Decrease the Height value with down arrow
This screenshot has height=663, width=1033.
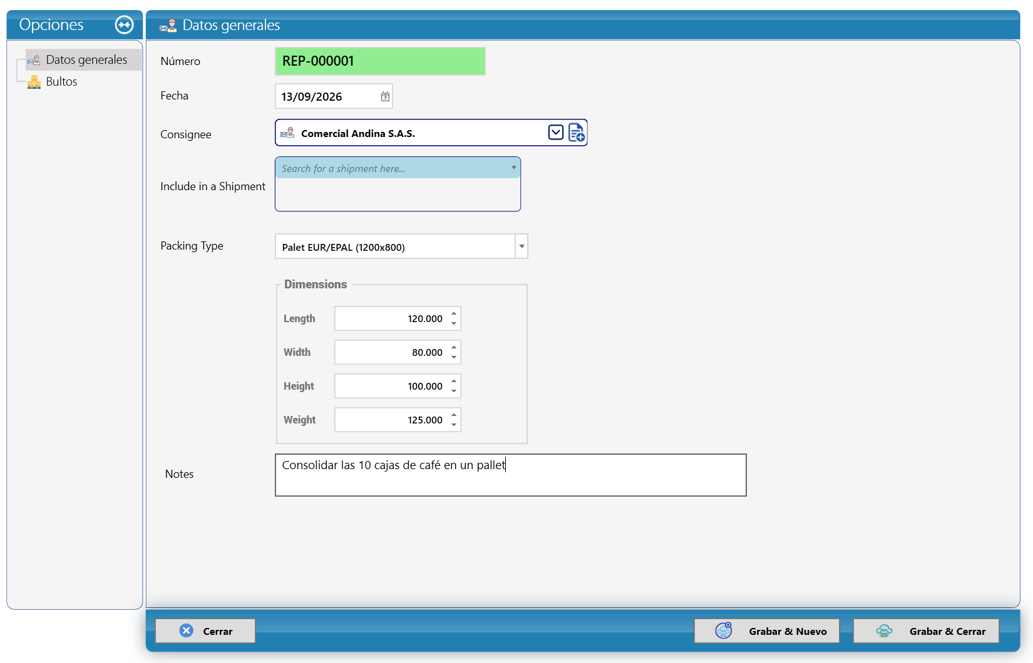coord(454,391)
